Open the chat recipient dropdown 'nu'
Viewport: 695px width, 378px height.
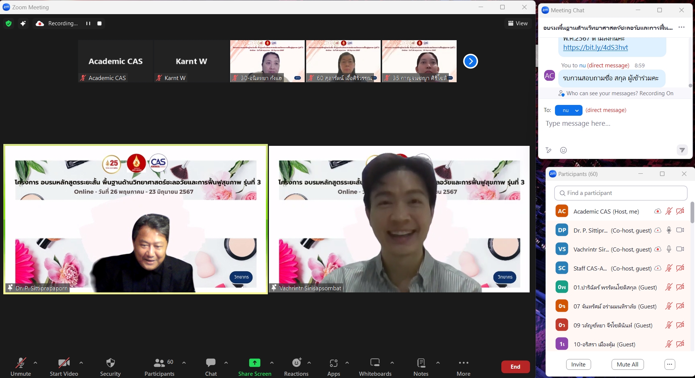pyautogui.click(x=568, y=110)
